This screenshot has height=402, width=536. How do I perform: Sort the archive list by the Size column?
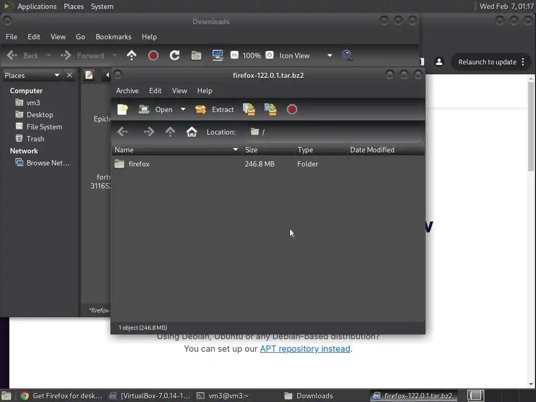click(x=269, y=150)
